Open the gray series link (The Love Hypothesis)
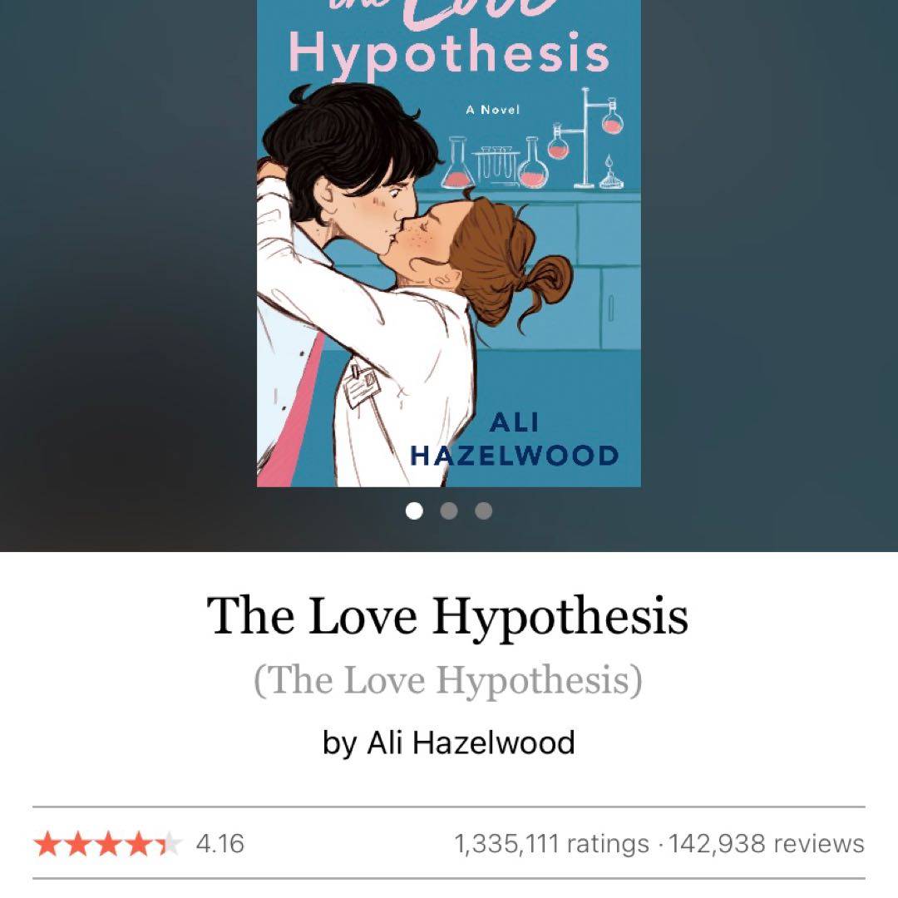Image resolution: width=898 pixels, height=898 pixels. point(448,680)
